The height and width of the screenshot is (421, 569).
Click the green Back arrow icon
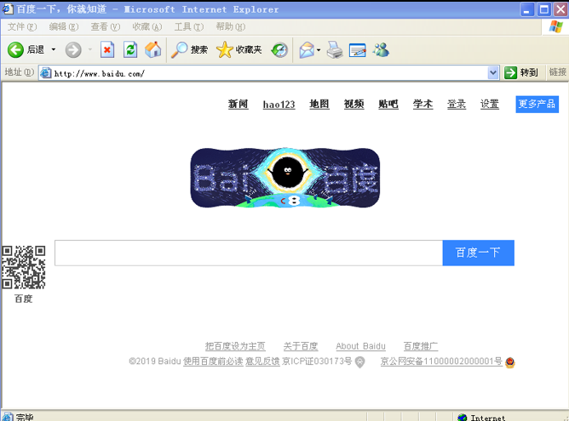click(x=15, y=49)
